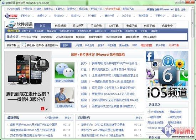This screenshot has height=140, width=196.
Task: Open the iPhone promo slide image
Action: [27, 81]
